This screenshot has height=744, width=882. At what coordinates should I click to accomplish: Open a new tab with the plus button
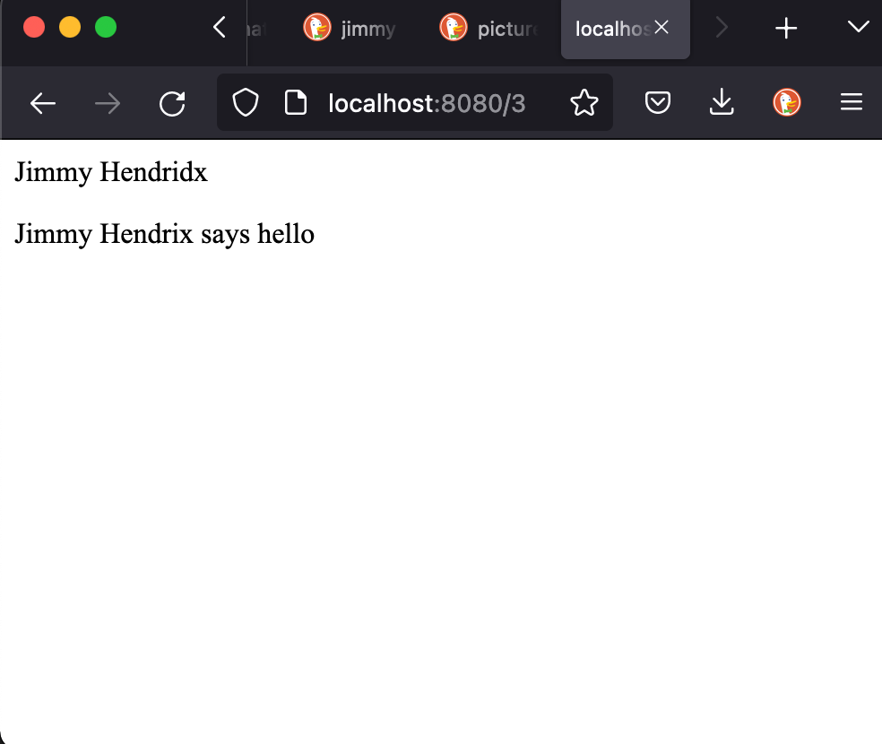coord(786,29)
